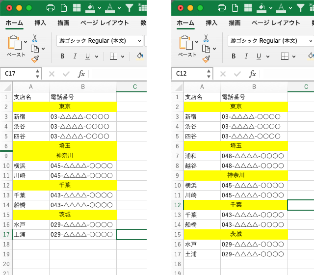
Task: Click the fill color bucket in the right window's title bar
Action: point(262,8)
